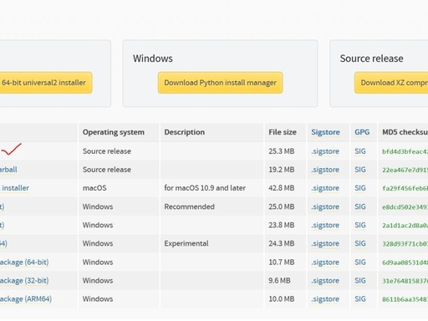Select checksum beginning e8dcd502e349
Viewport: 428px width, 321px height.
[405, 207]
